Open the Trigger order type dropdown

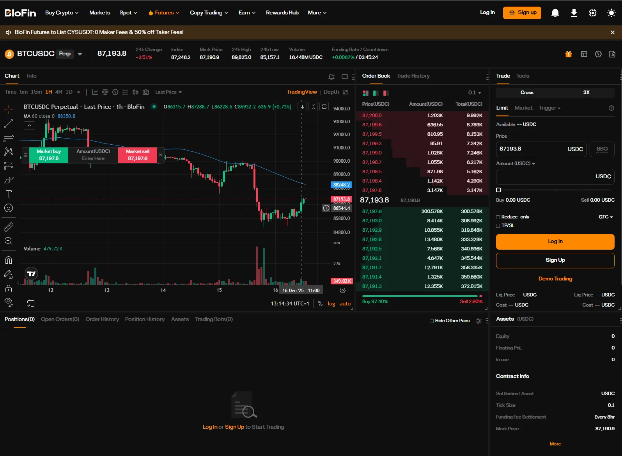tap(549, 108)
